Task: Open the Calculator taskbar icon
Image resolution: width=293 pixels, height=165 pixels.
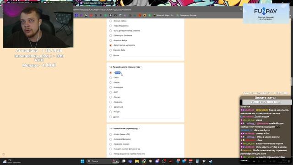Action: pyautogui.click(x=197, y=161)
